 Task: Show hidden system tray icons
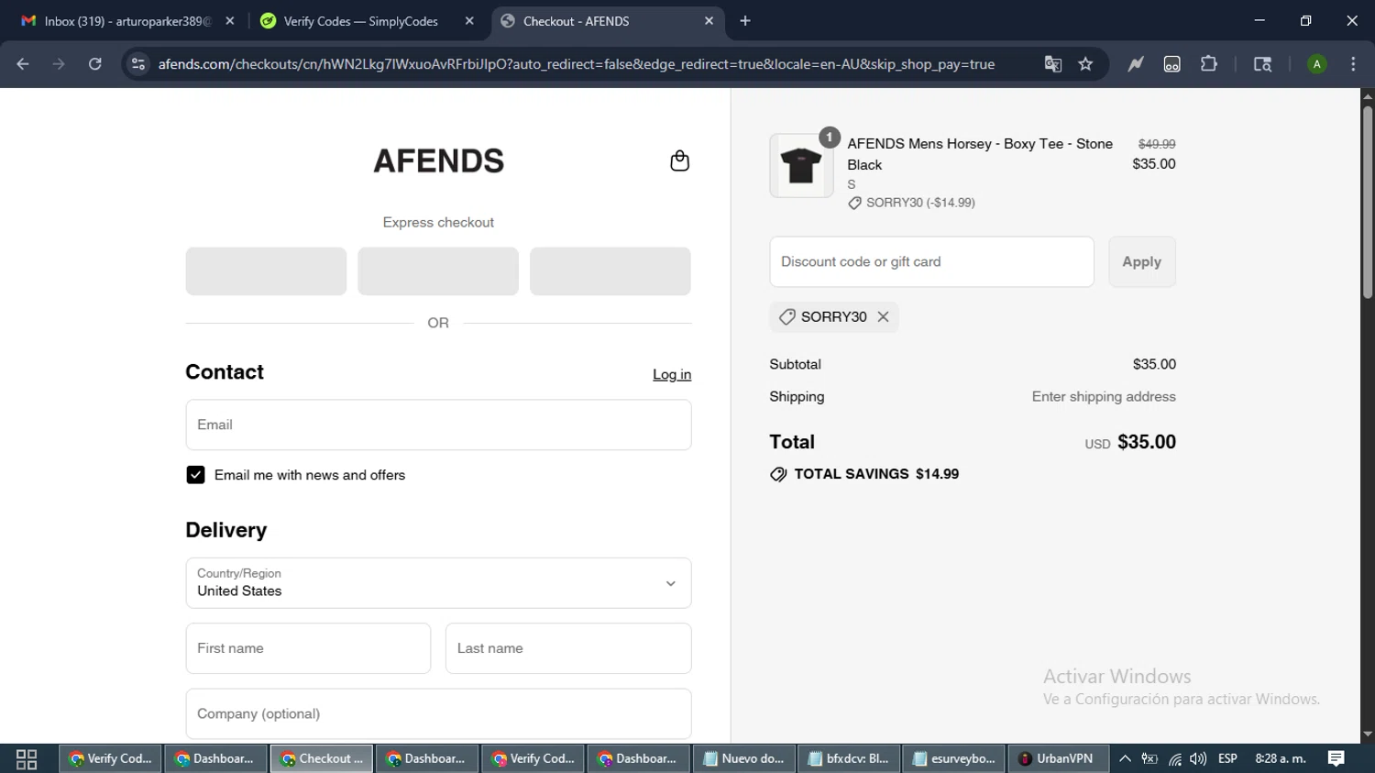coord(1125,759)
